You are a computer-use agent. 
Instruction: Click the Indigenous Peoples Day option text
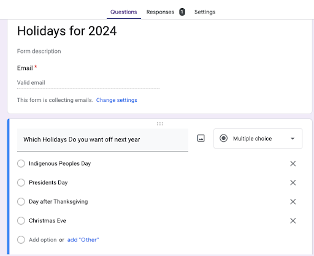tap(59, 163)
